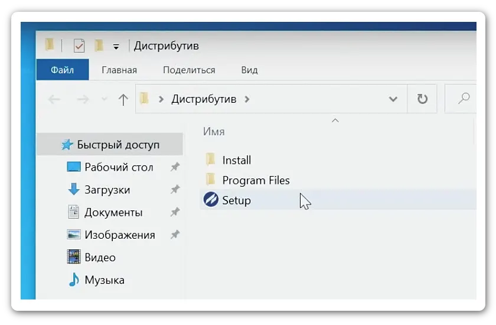496x325 pixels.
Task: Refresh the current folder view
Action: pyautogui.click(x=422, y=99)
